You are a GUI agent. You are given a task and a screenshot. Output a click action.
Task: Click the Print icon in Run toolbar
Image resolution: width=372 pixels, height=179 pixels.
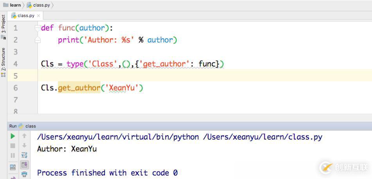[24, 174]
